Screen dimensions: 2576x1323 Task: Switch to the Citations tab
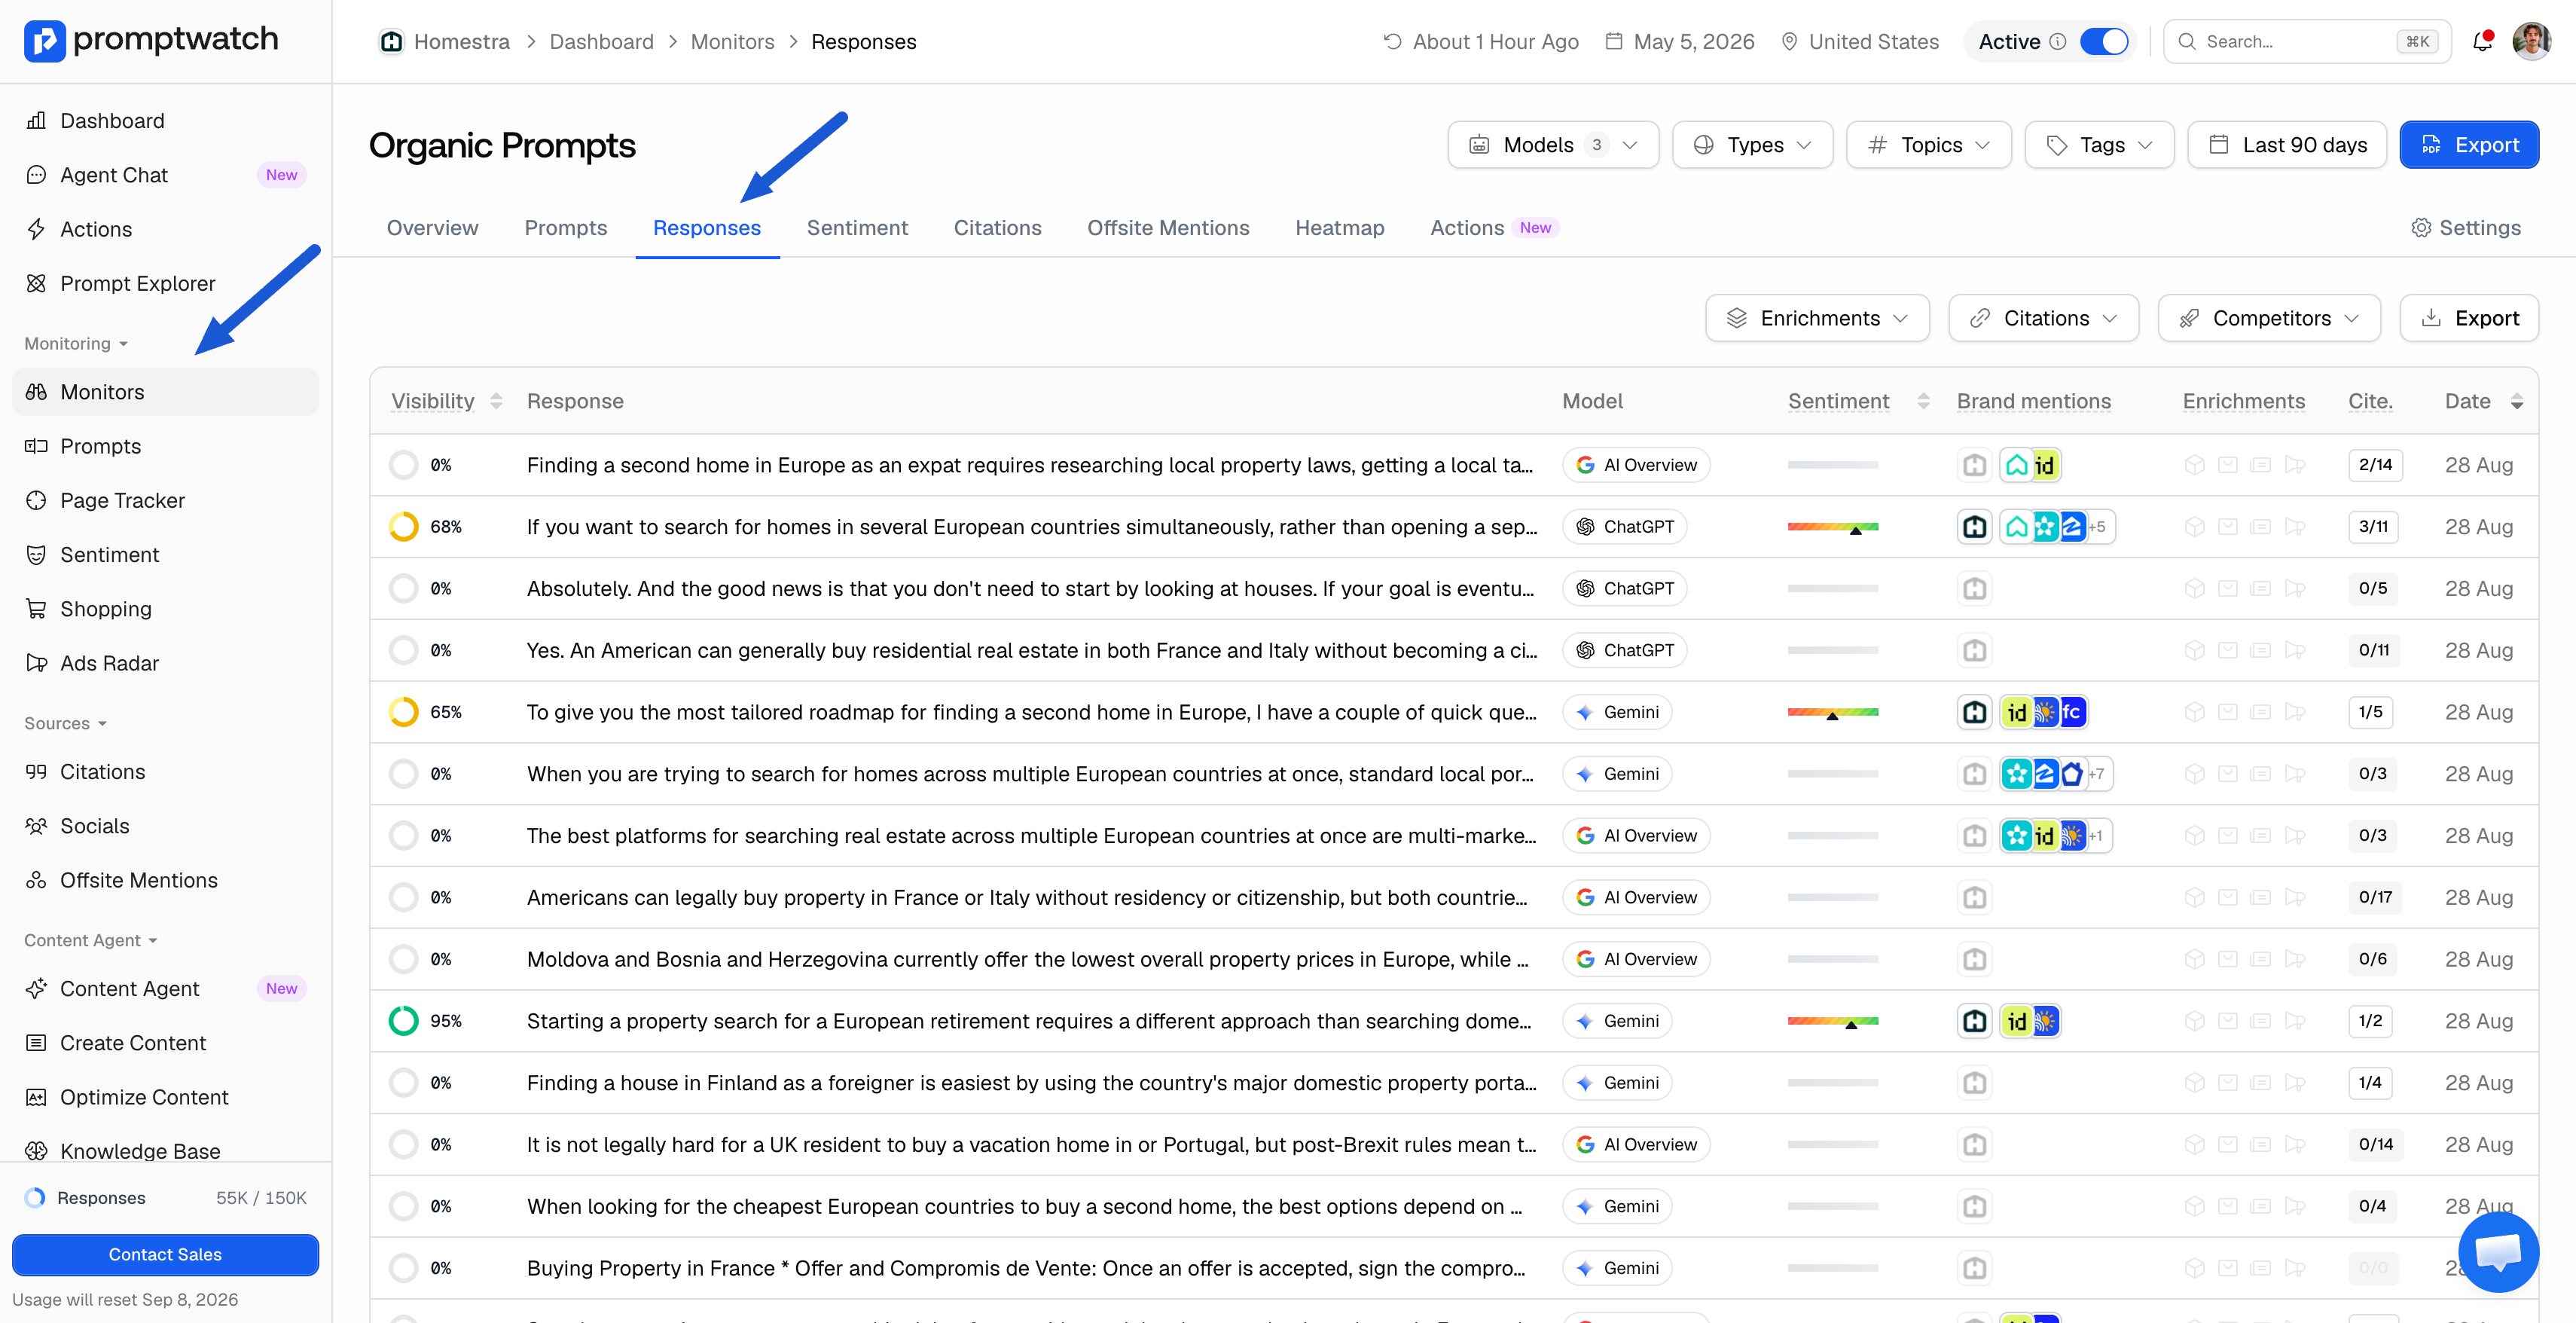click(x=997, y=228)
